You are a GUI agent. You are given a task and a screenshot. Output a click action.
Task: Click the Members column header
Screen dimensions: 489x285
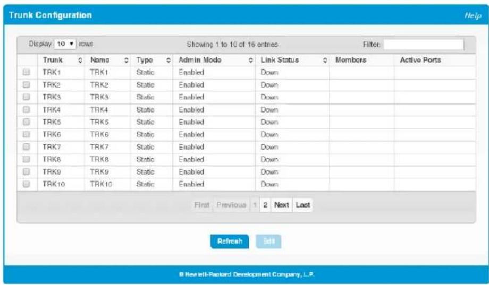[x=350, y=60]
